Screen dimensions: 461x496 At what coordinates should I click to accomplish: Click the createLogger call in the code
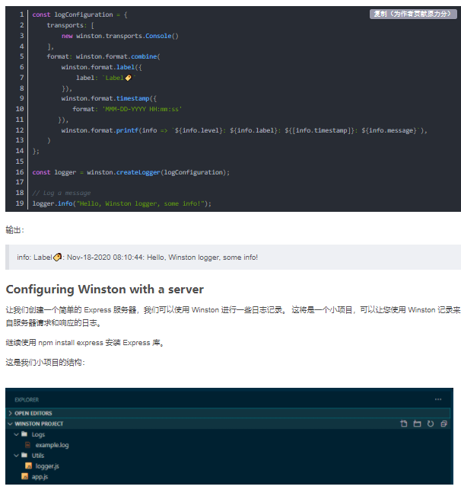click(x=138, y=172)
